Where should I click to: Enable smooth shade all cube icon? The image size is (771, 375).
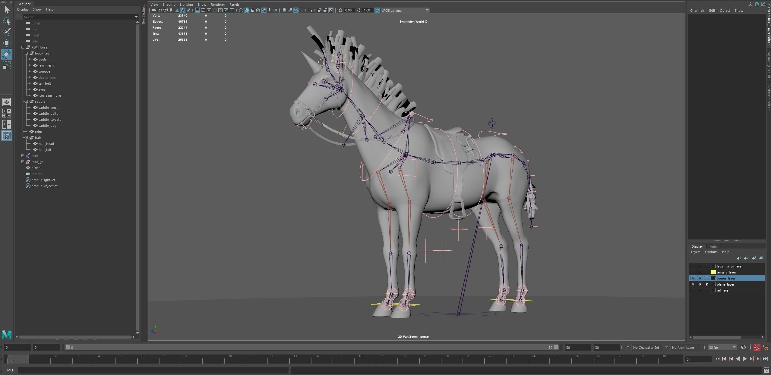[x=246, y=10]
